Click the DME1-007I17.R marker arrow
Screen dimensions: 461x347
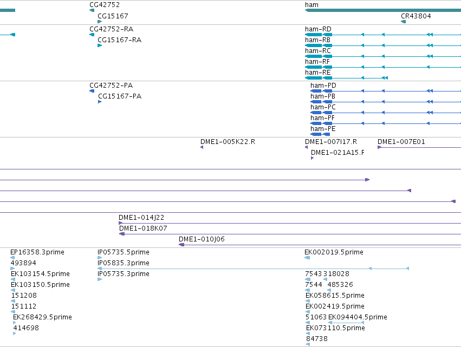307,147
